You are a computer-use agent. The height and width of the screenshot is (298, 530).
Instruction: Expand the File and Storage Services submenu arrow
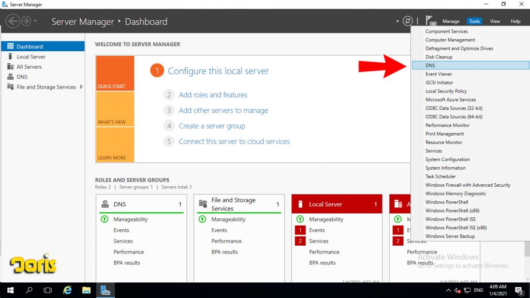[x=81, y=87]
